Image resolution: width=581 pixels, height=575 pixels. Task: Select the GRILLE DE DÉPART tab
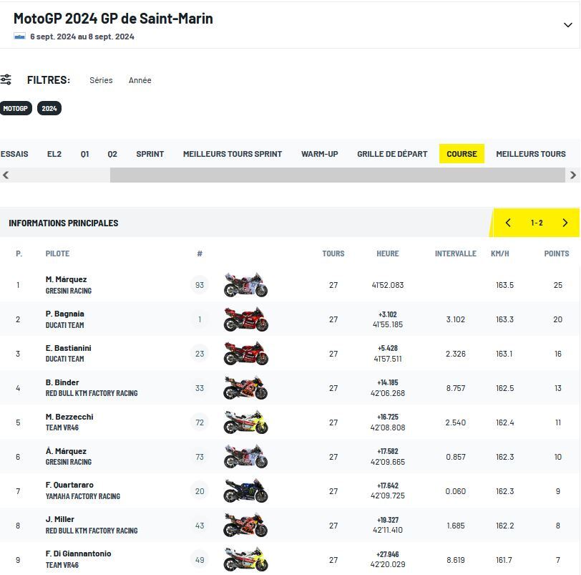(392, 154)
